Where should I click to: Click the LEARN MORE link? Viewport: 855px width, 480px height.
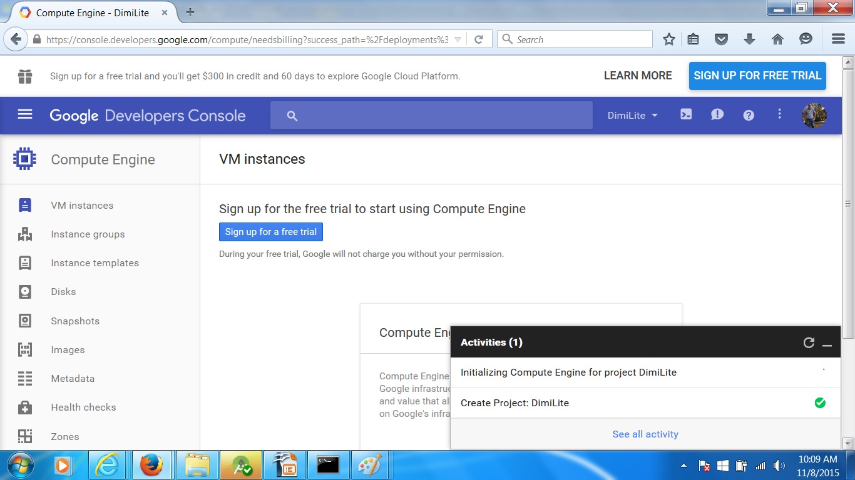638,76
